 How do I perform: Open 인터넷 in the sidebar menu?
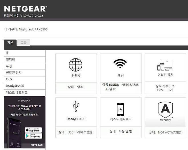click(x=10, y=60)
